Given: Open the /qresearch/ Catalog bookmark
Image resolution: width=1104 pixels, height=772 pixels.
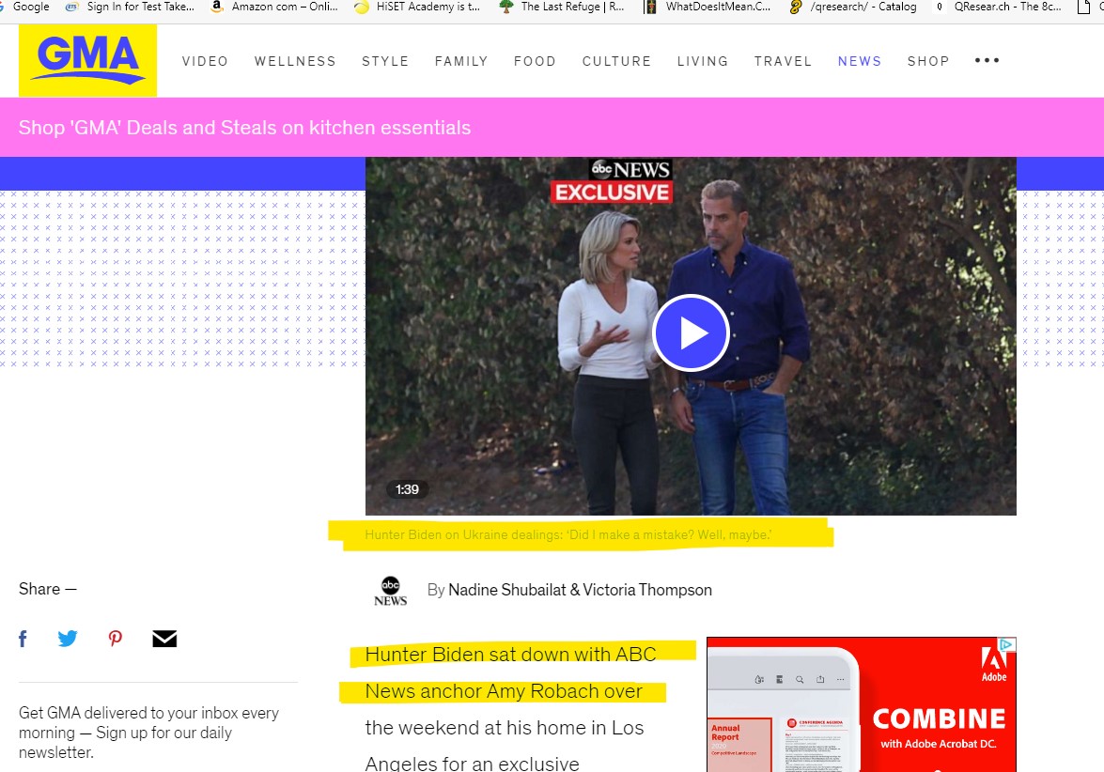Looking at the screenshot, I should coord(853,7).
